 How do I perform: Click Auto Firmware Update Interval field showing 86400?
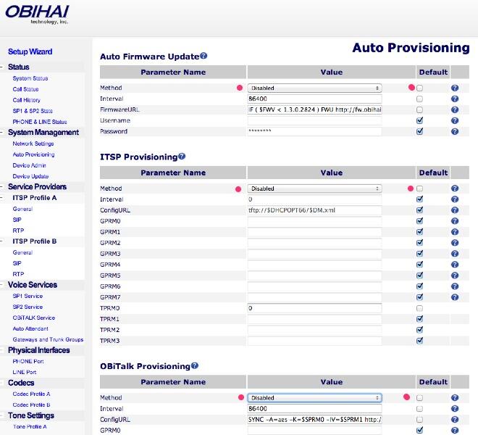(314, 99)
